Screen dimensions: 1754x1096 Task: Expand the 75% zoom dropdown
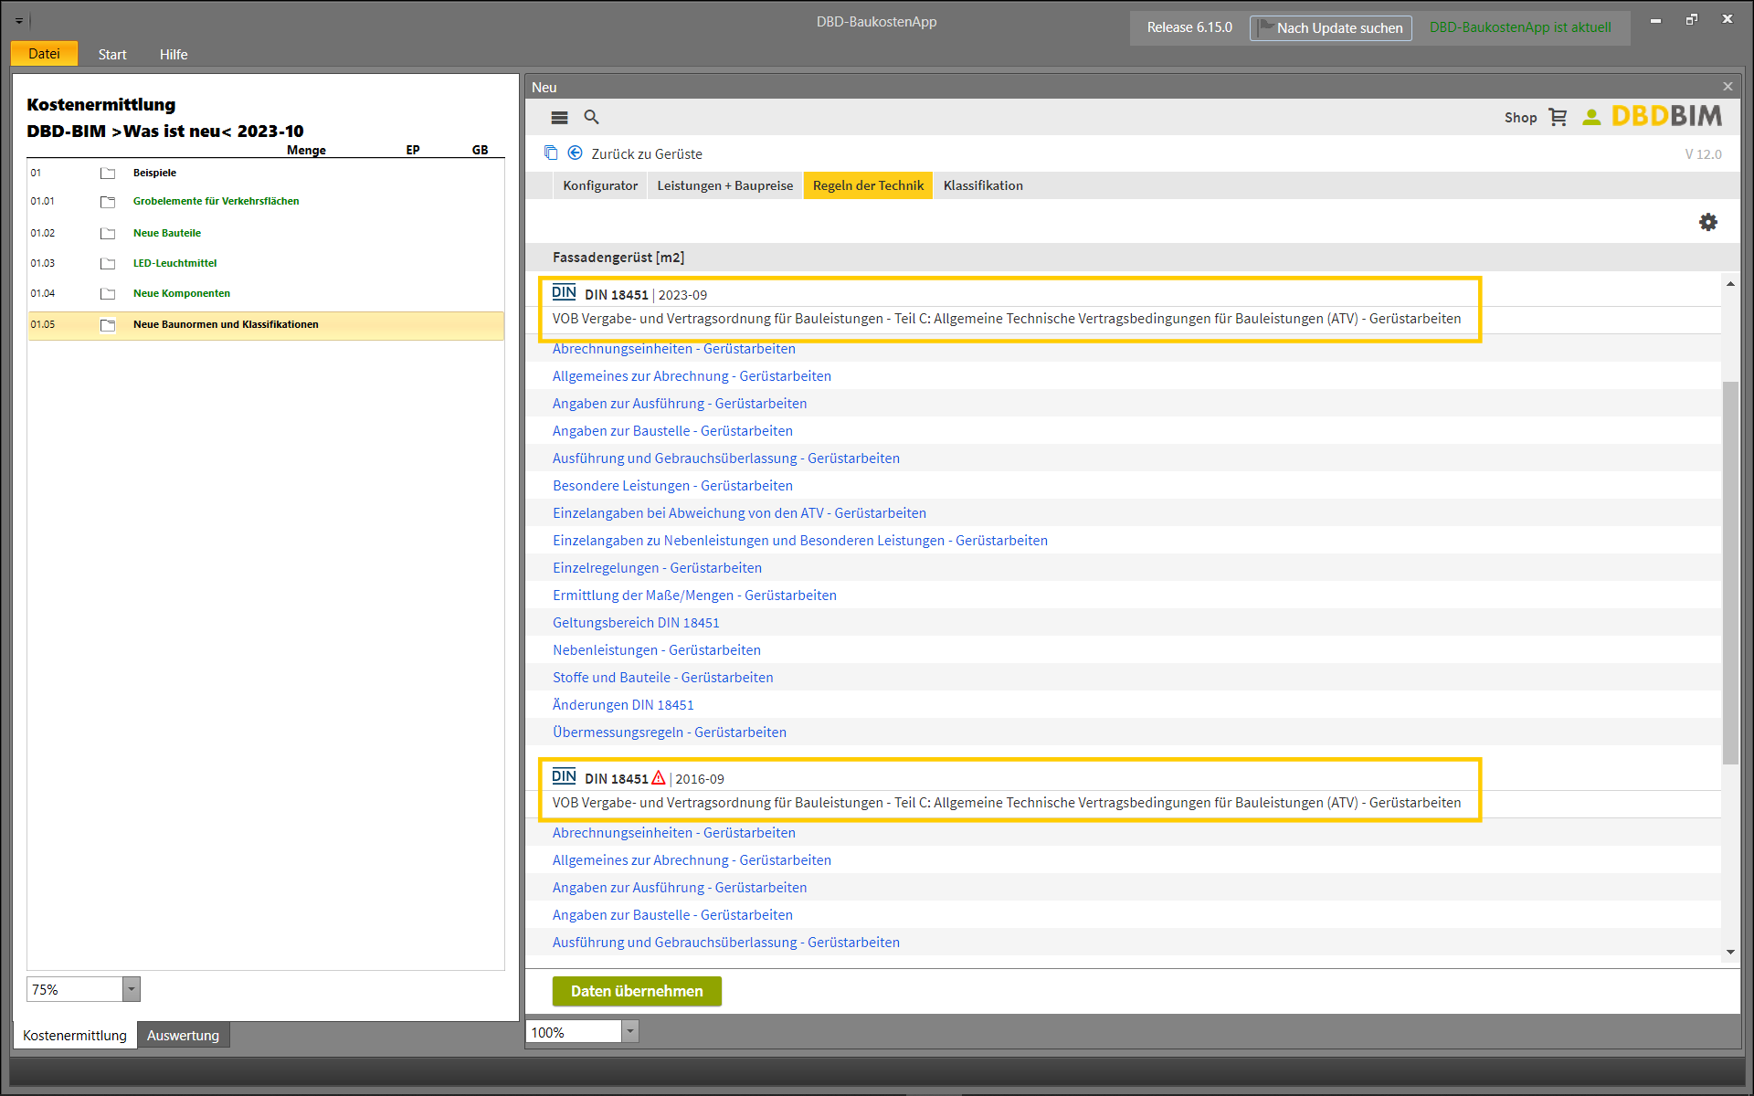[132, 989]
